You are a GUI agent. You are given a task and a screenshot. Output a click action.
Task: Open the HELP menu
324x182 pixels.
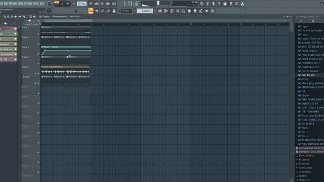42,4
